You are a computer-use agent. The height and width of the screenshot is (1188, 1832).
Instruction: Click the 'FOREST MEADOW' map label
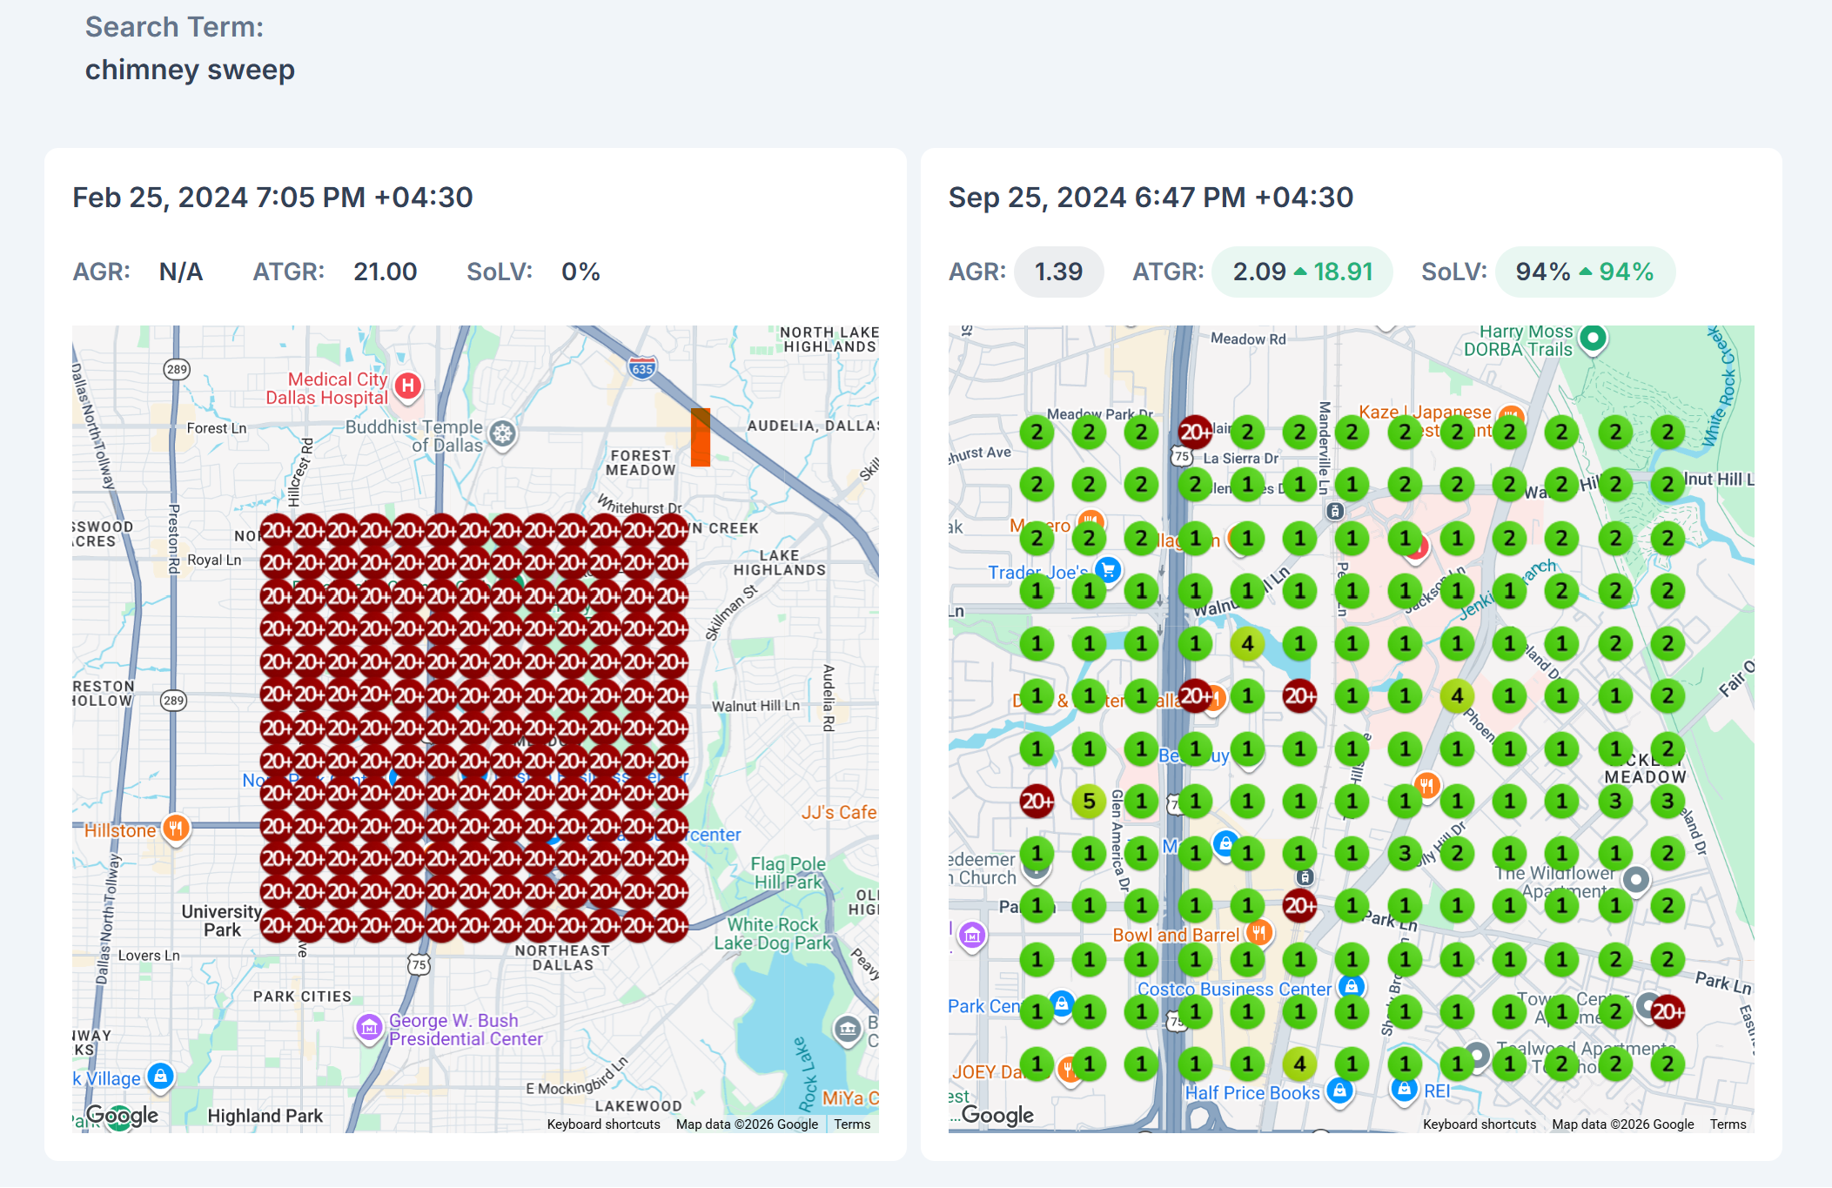pyautogui.click(x=641, y=462)
